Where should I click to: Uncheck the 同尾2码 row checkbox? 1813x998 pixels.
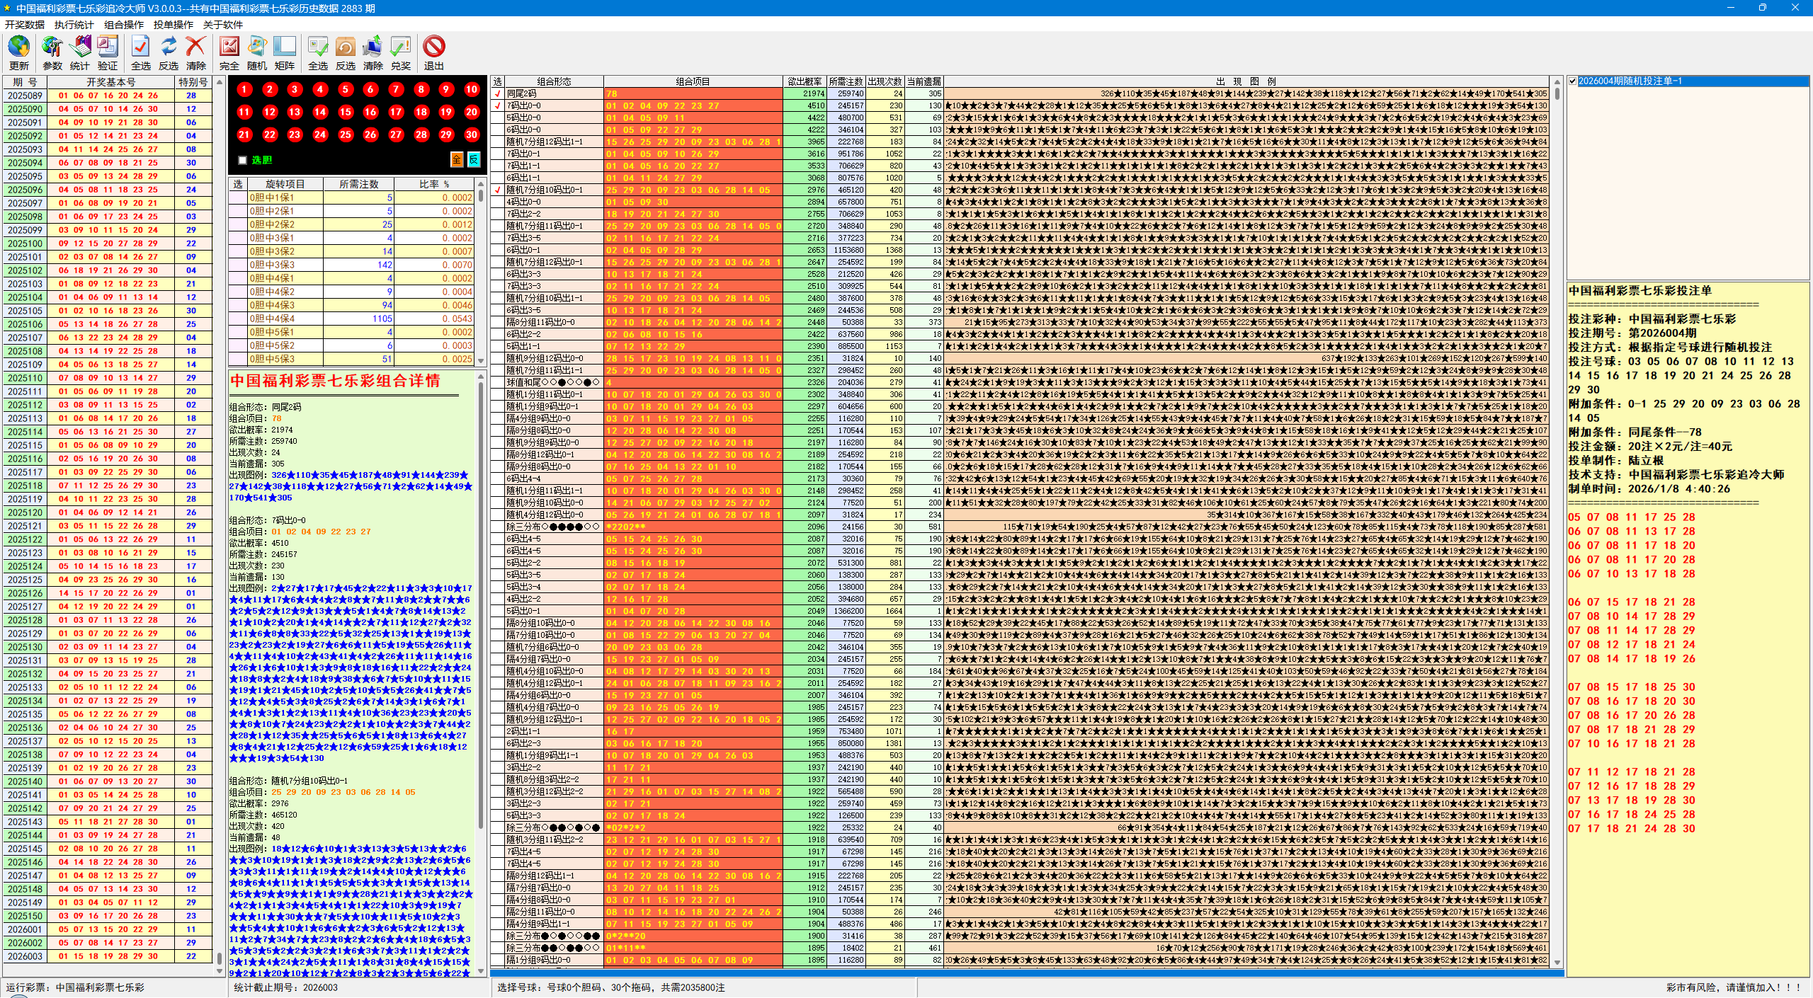[498, 93]
